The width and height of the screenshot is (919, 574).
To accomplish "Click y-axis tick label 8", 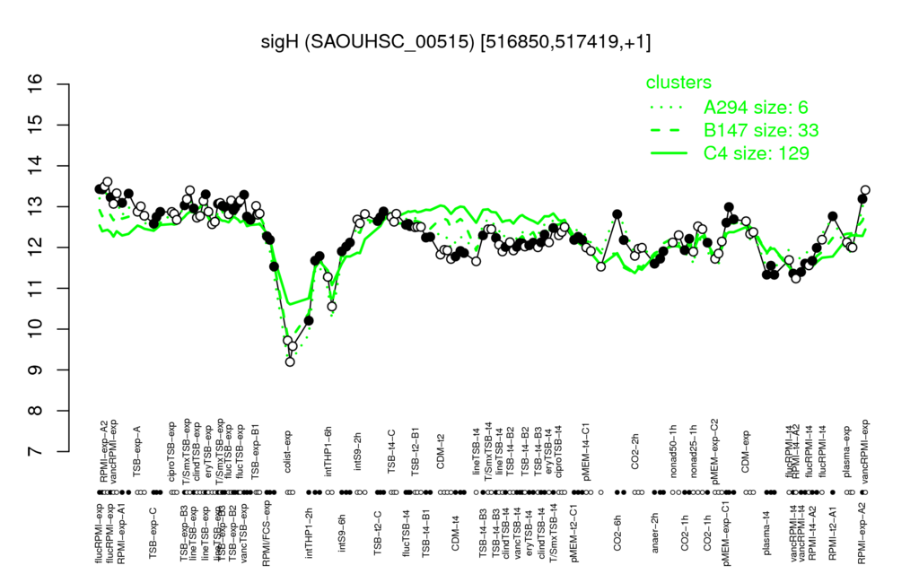I will (36, 411).
